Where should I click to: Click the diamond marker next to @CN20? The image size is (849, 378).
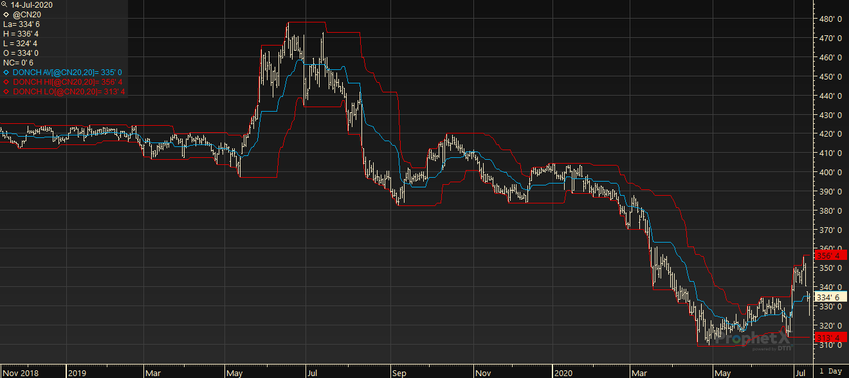(x=6, y=14)
